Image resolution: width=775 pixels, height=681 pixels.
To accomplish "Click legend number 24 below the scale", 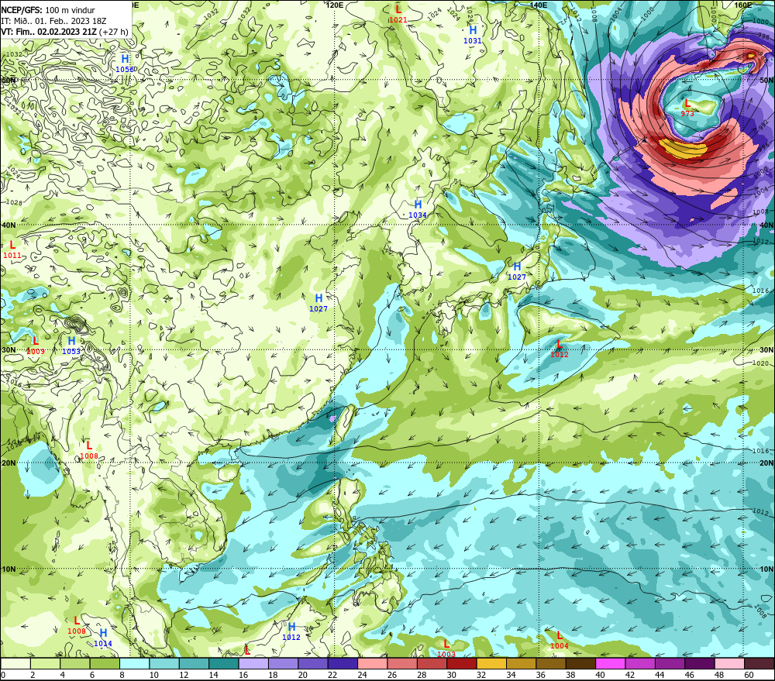I will click(x=362, y=675).
